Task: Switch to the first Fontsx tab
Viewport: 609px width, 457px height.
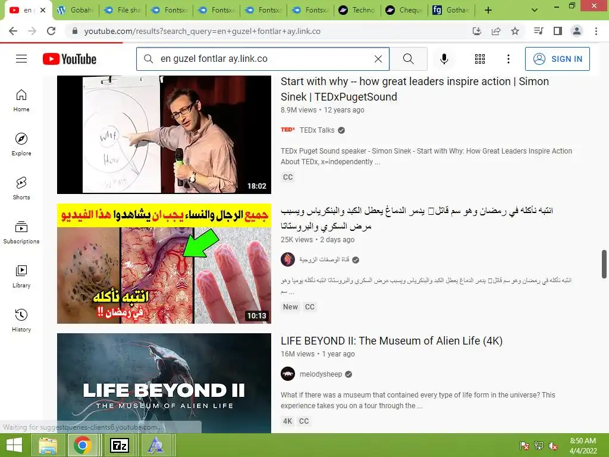Action: (x=169, y=10)
